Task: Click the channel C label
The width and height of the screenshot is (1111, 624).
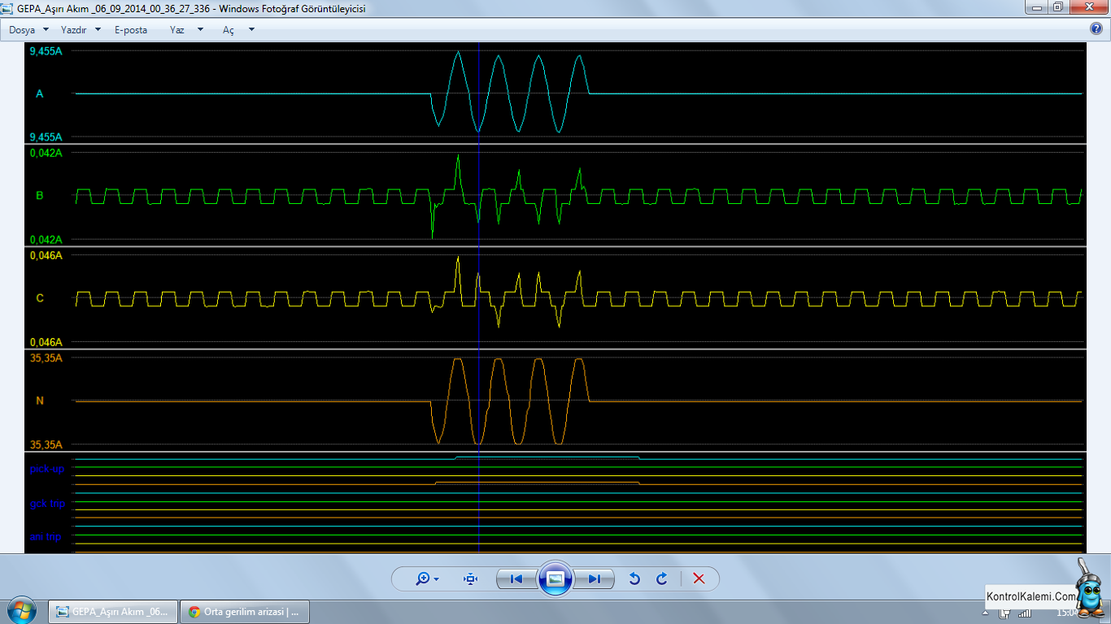Action: (40, 298)
